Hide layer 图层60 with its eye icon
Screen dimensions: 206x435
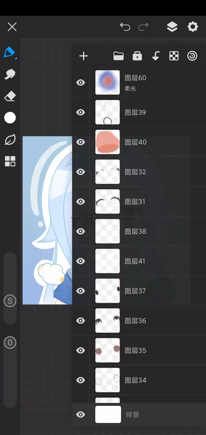tap(81, 83)
